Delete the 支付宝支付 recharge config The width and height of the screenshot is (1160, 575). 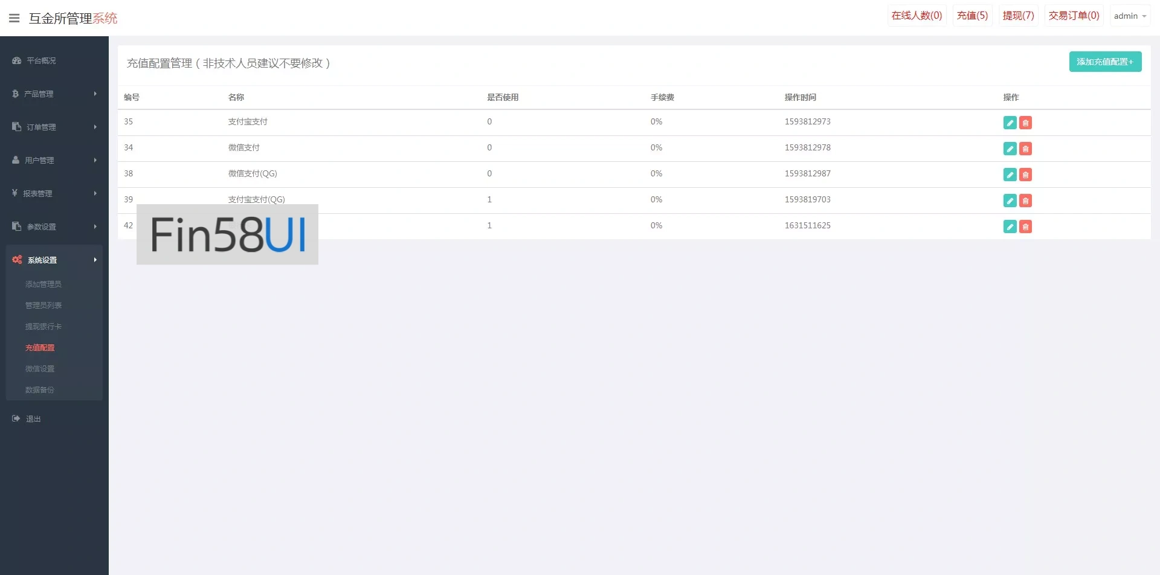point(1025,123)
